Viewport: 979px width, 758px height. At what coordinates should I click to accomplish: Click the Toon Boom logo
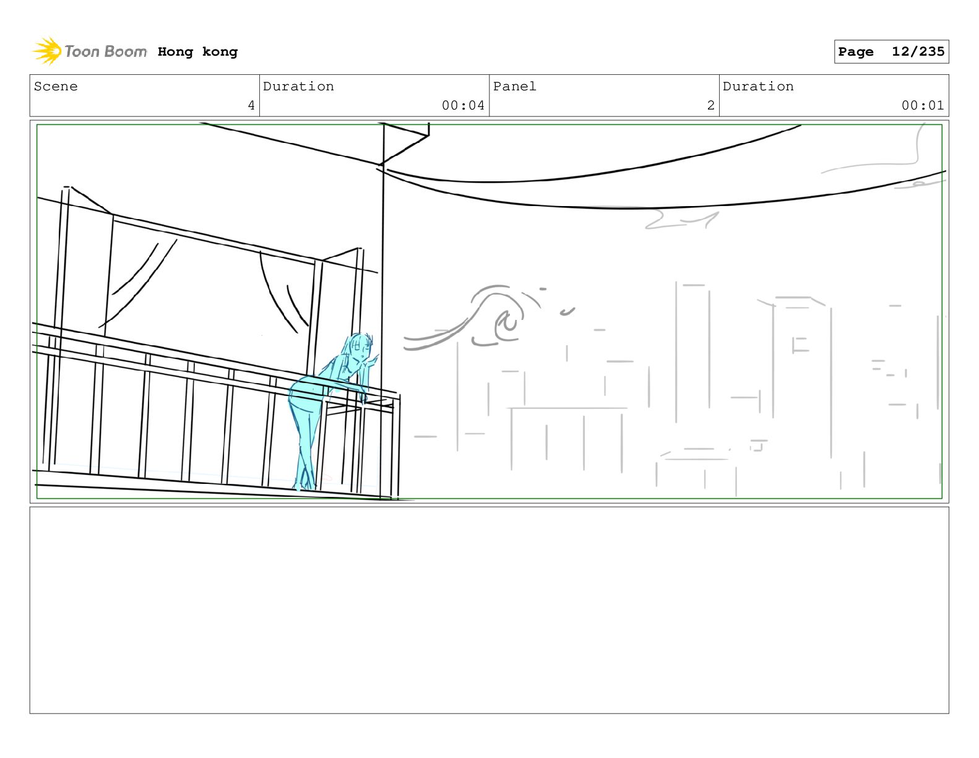coord(90,51)
